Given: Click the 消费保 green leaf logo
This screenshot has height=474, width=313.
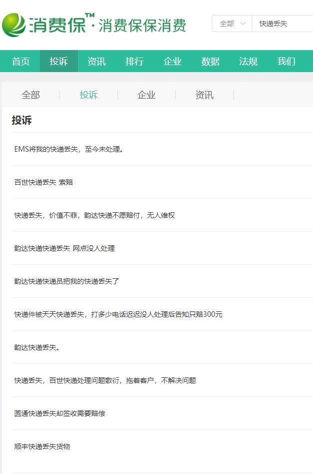Looking at the screenshot, I should pos(14,25).
